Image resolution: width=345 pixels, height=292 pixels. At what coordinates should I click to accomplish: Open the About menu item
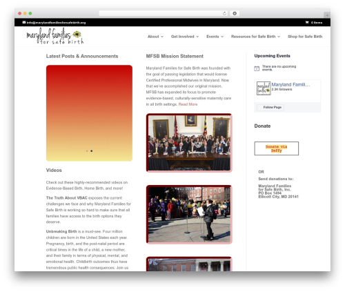tap(153, 37)
